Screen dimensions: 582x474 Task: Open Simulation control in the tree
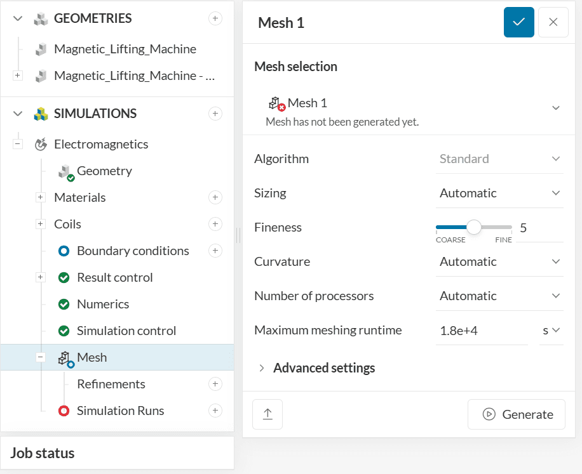coord(126,331)
